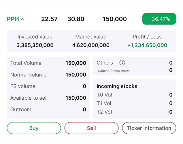Click the Profit / Loss figure
Image resolution: width=183 pixels, height=144 pixels.
coord(147,45)
